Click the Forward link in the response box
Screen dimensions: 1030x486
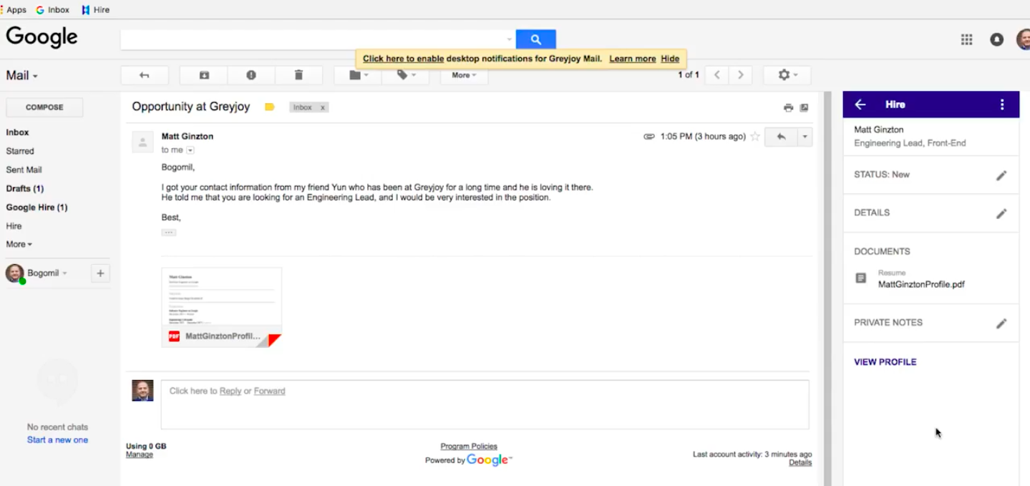(270, 391)
